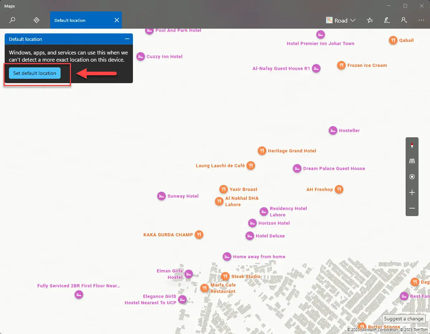Viewport: 430px width, 334px height.
Task: Select the Horizon Hotel pin
Action: (252, 223)
